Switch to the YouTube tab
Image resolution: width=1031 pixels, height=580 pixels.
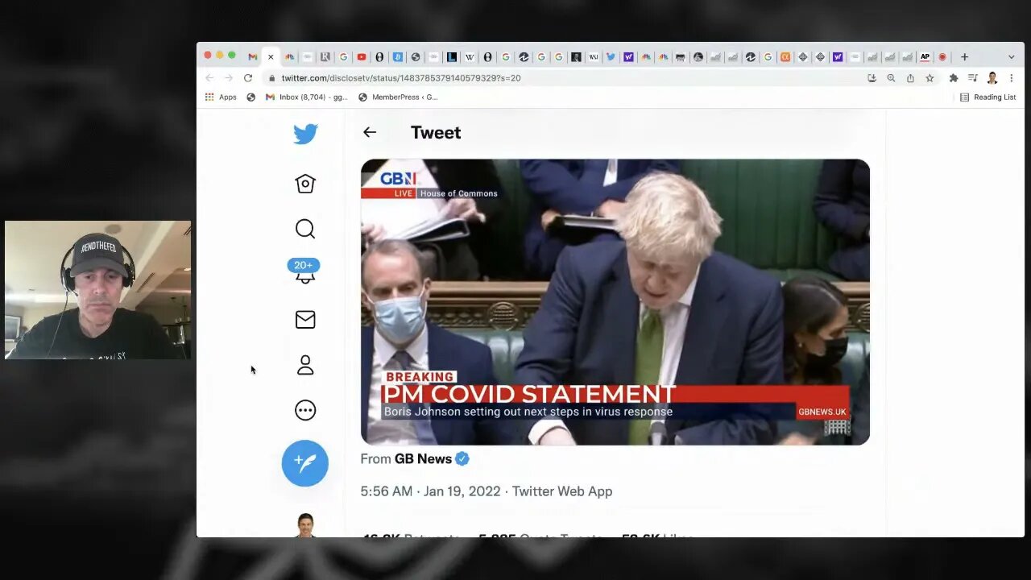[362, 57]
